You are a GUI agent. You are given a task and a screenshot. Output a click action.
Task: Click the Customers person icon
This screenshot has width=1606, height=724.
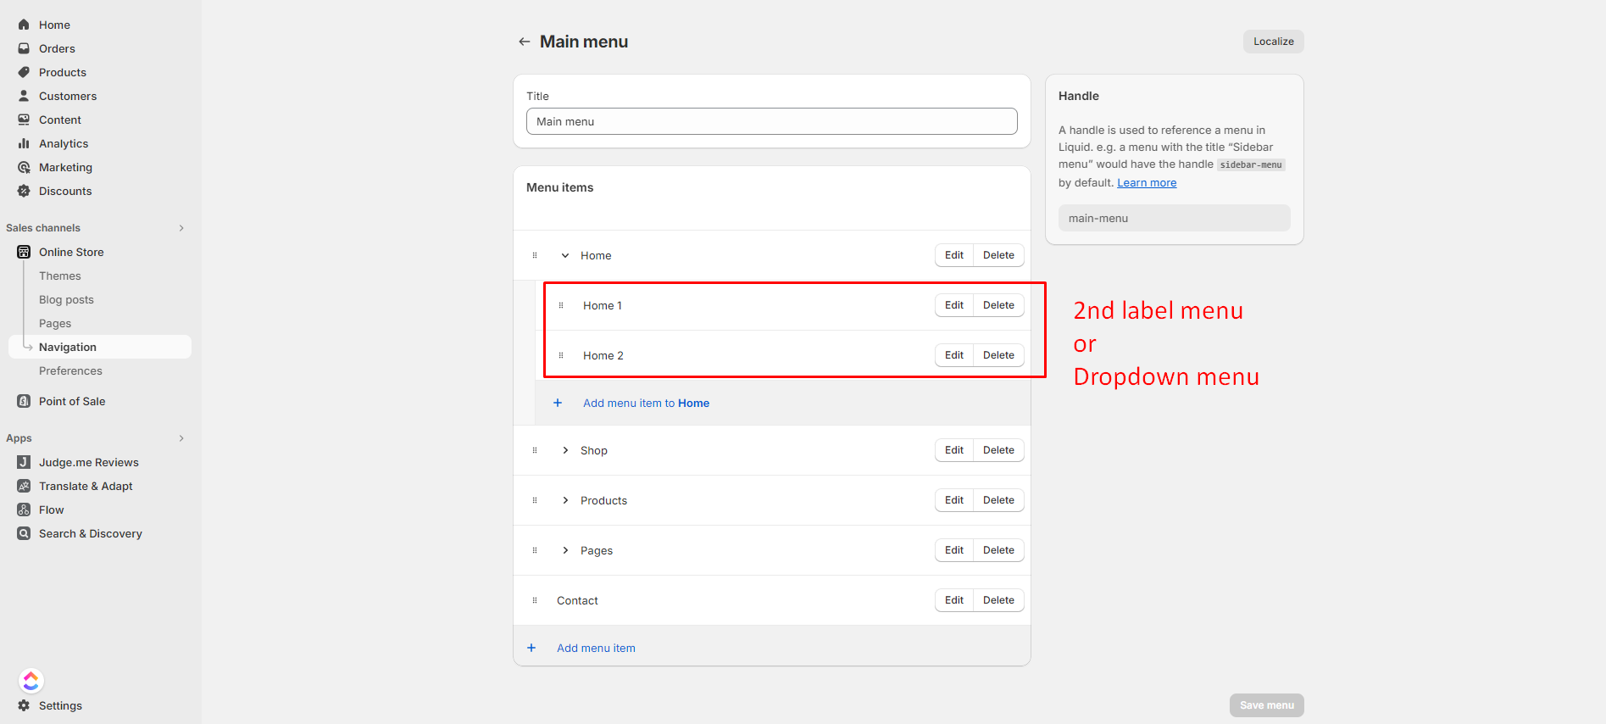click(24, 96)
